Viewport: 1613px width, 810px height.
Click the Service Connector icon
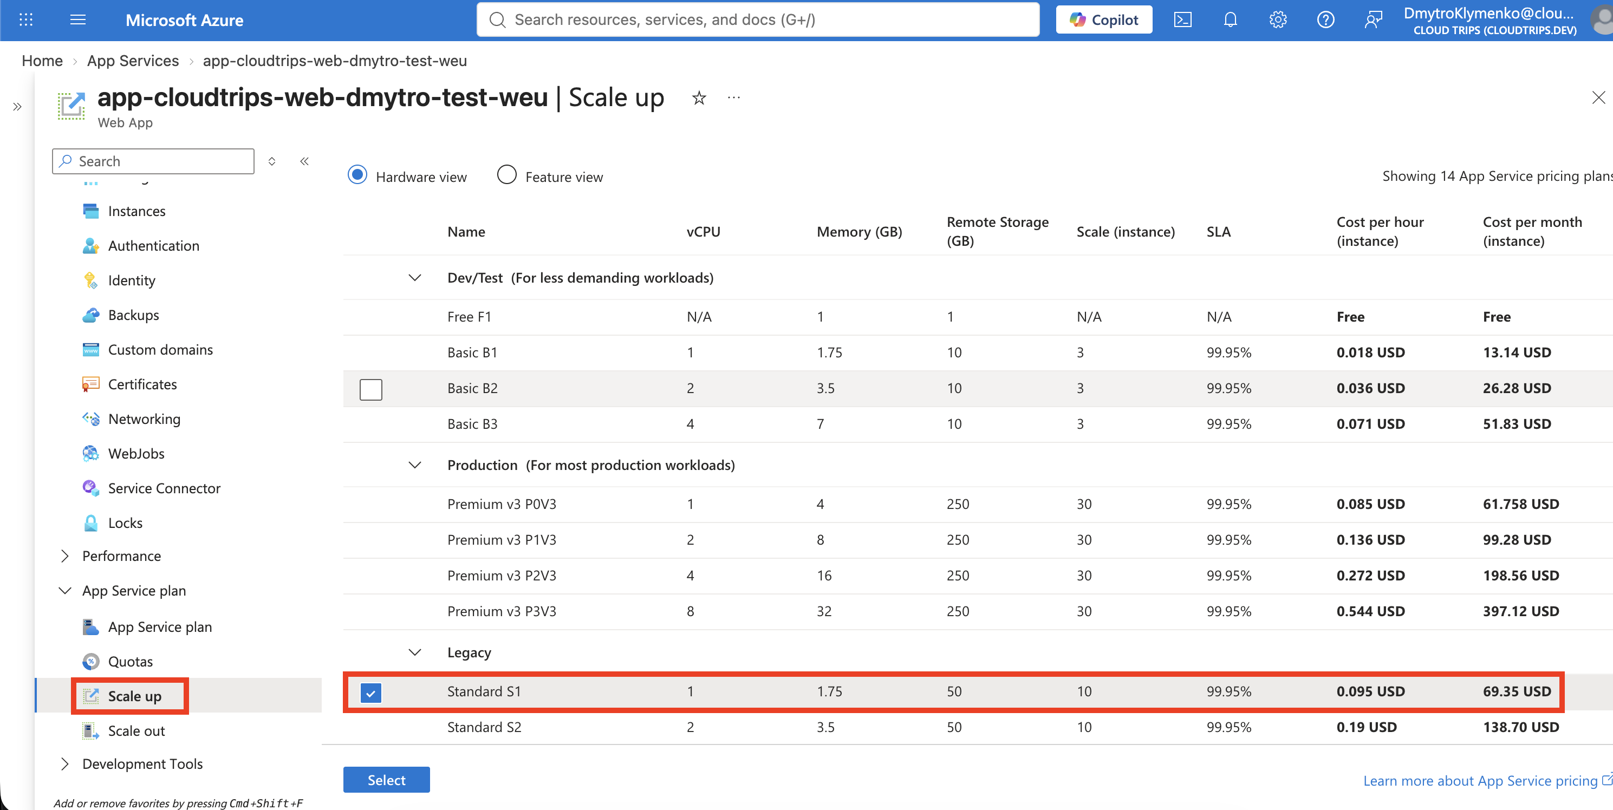(91, 488)
